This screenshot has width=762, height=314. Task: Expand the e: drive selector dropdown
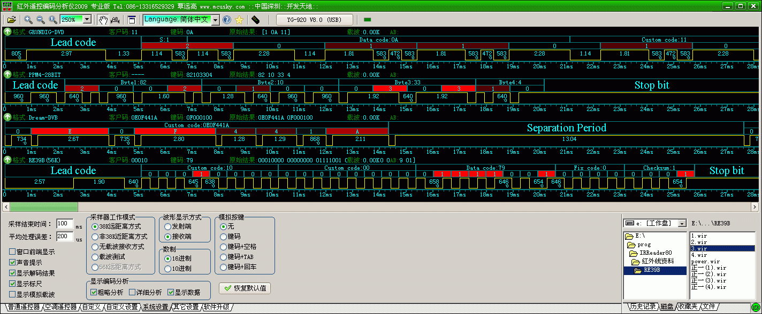(682, 223)
